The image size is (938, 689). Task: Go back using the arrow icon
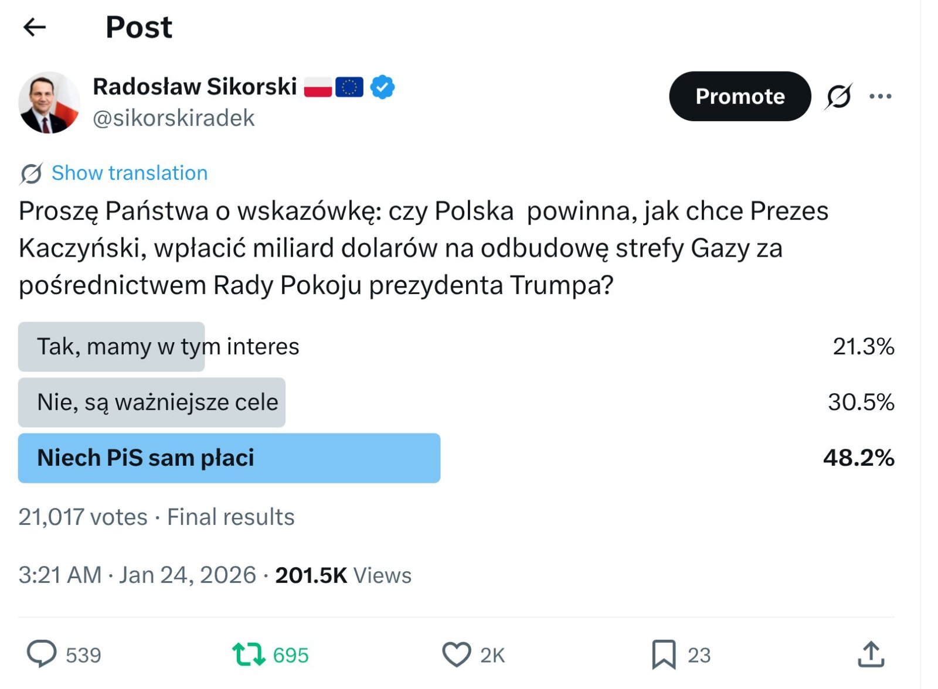click(34, 27)
